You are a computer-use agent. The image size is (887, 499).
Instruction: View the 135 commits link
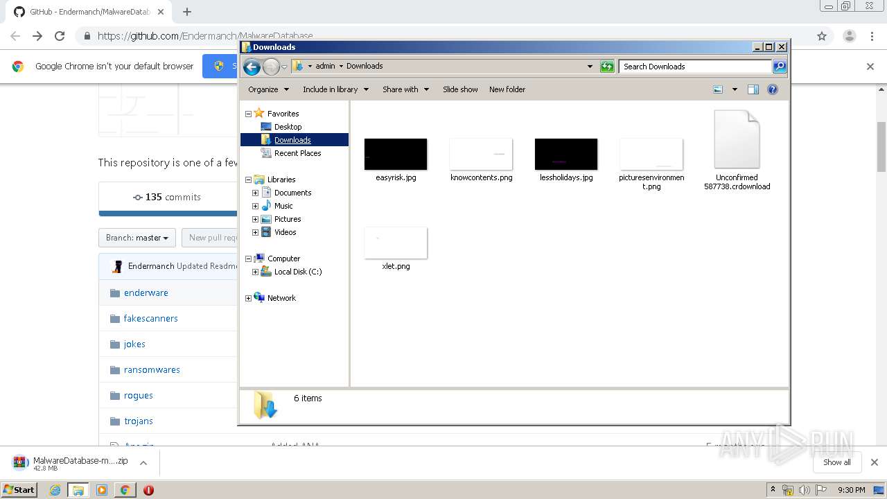[166, 197]
